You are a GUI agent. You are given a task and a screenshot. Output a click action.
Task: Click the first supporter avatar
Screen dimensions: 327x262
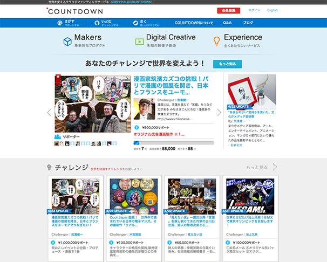pyautogui.click(x=57, y=143)
